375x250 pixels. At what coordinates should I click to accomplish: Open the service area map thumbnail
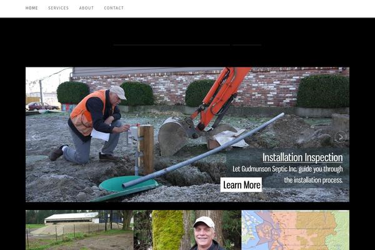[x=296, y=230]
